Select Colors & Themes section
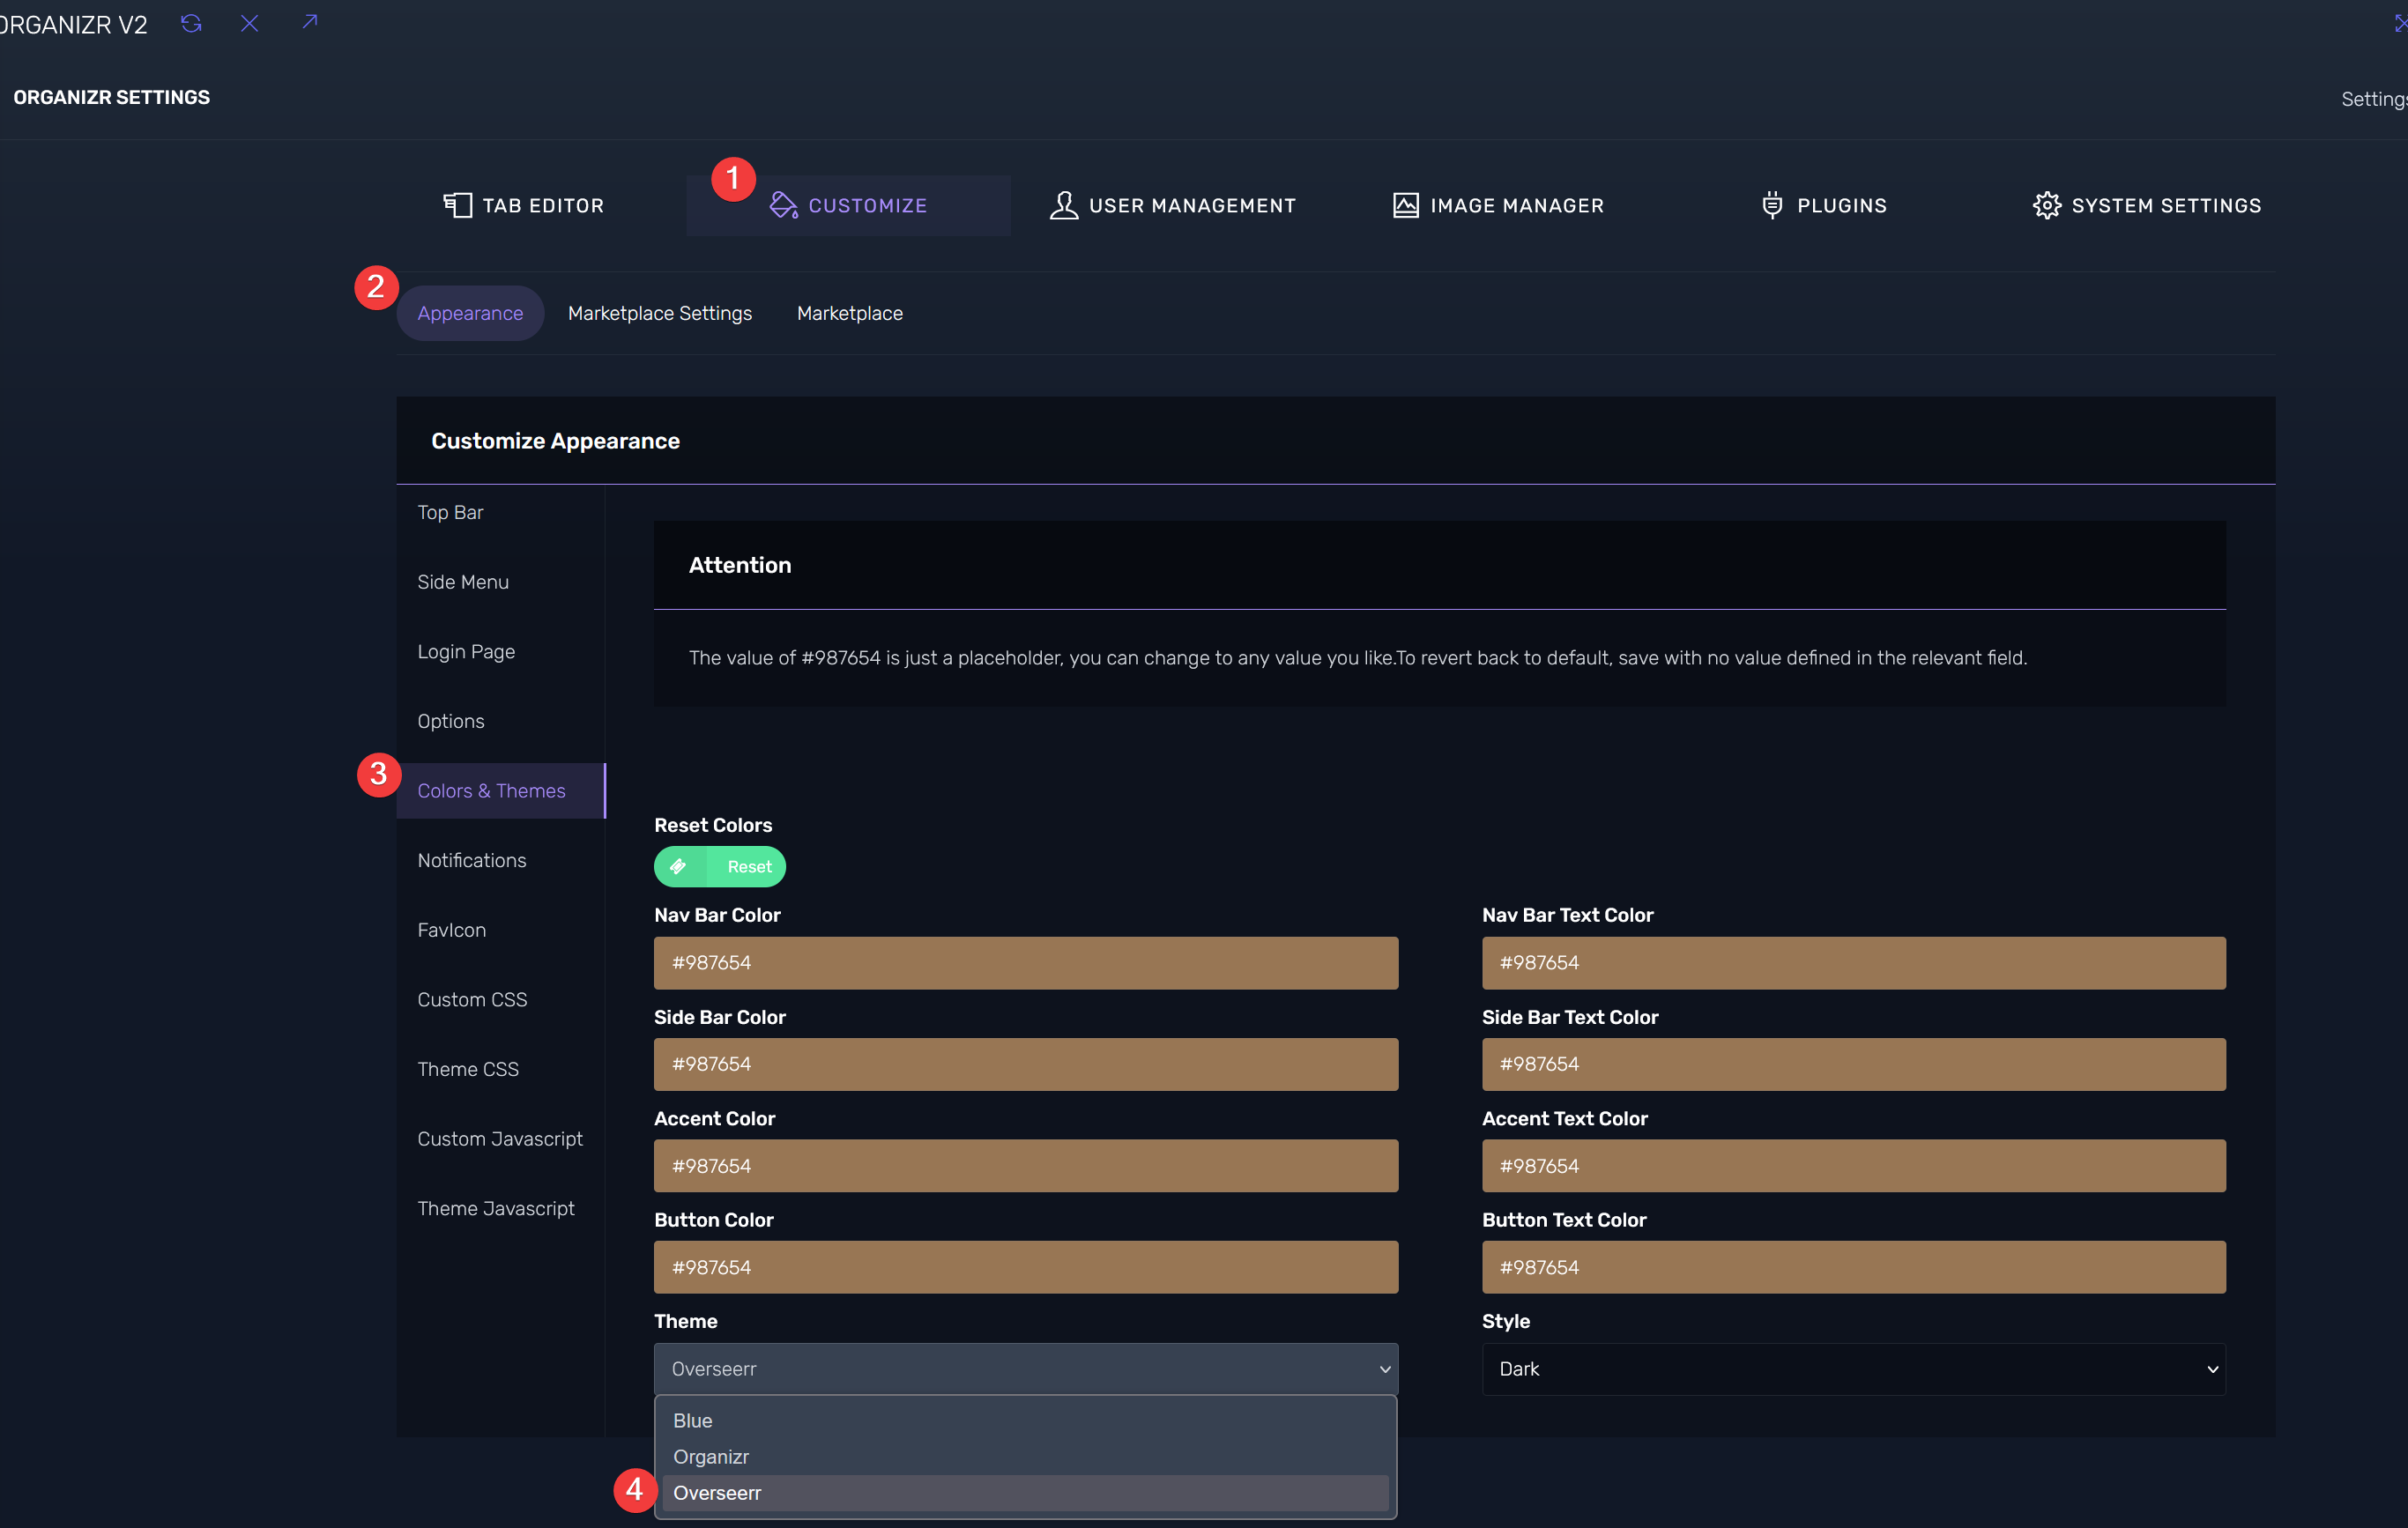The height and width of the screenshot is (1528, 2408). pyautogui.click(x=501, y=790)
